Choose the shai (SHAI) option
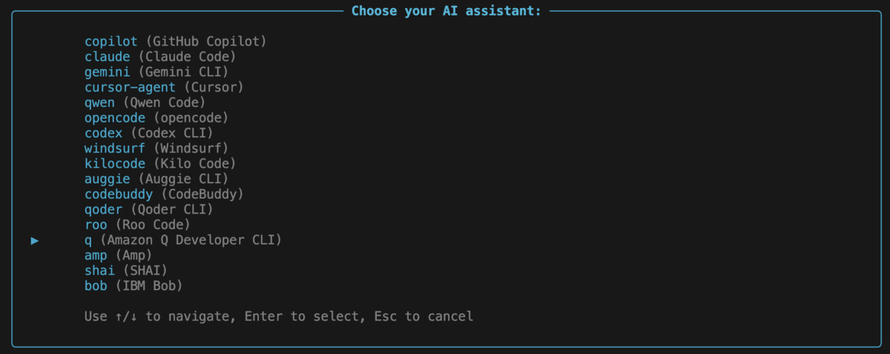This screenshot has height=354, width=890. 126,270
